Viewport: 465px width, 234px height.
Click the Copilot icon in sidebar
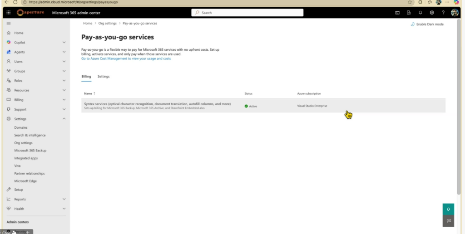pyautogui.click(x=9, y=42)
